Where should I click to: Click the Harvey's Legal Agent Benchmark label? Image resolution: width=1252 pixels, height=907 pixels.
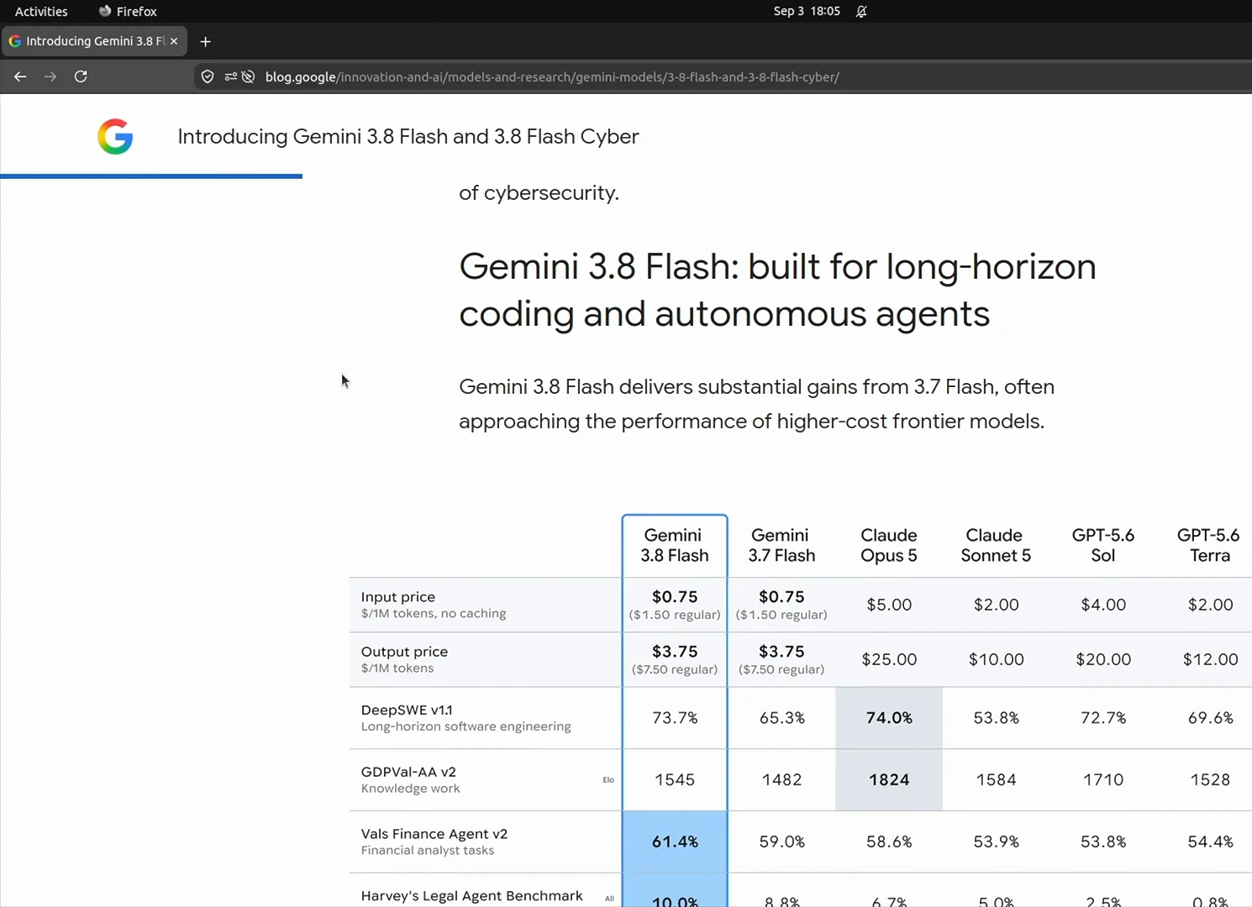coord(471,896)
